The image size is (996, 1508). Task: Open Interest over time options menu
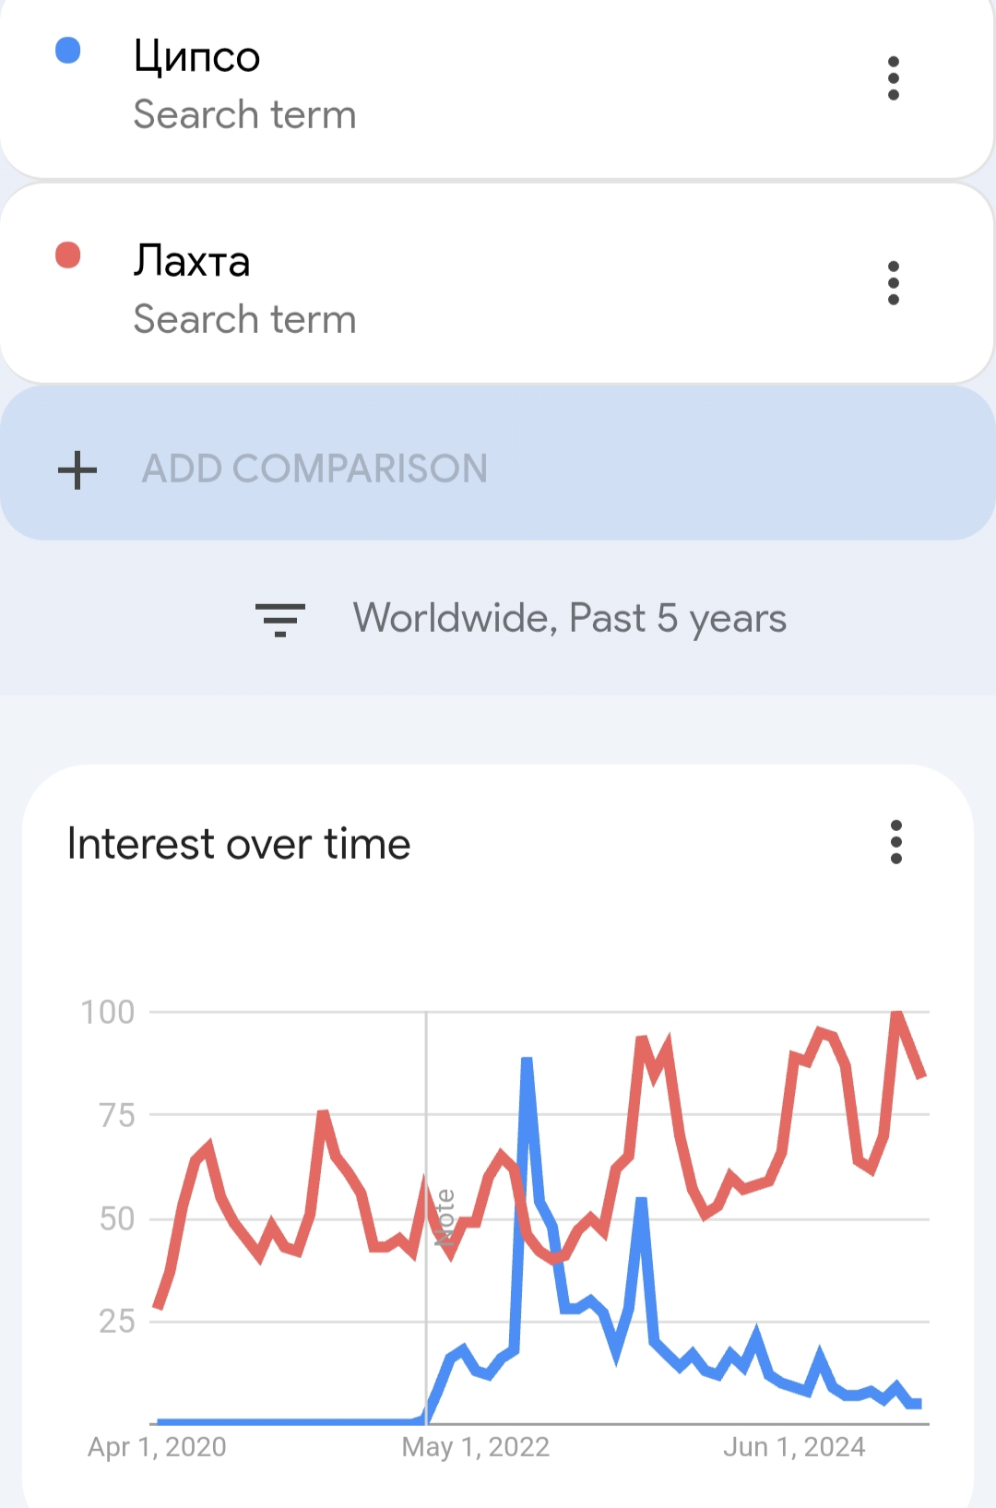[895, 842]
